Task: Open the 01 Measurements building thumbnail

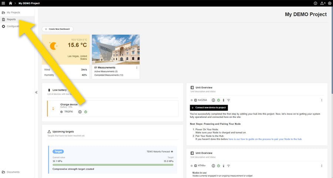Action: pos(115,49)
